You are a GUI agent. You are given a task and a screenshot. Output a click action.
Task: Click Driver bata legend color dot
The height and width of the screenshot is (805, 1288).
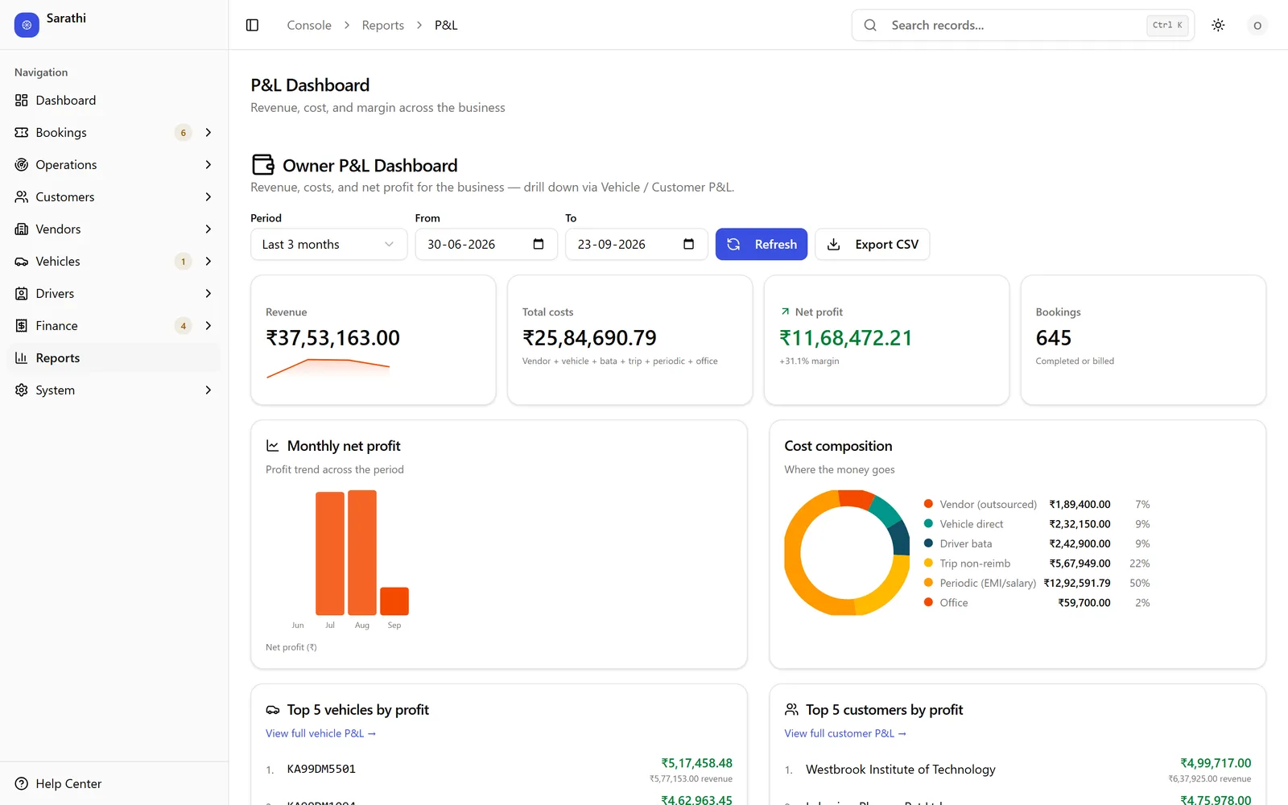tap(928, 543)
